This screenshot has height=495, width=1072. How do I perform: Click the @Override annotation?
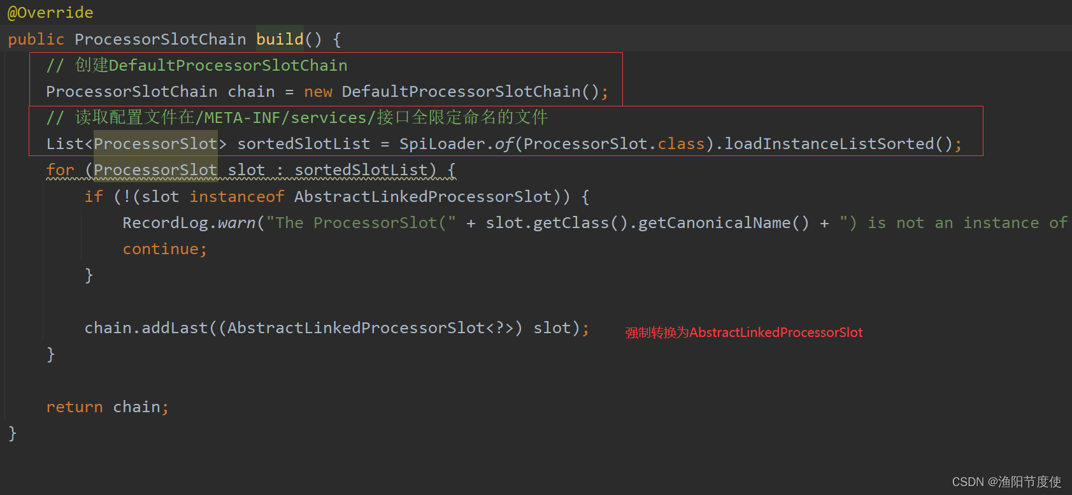click(x=50, y=13)
